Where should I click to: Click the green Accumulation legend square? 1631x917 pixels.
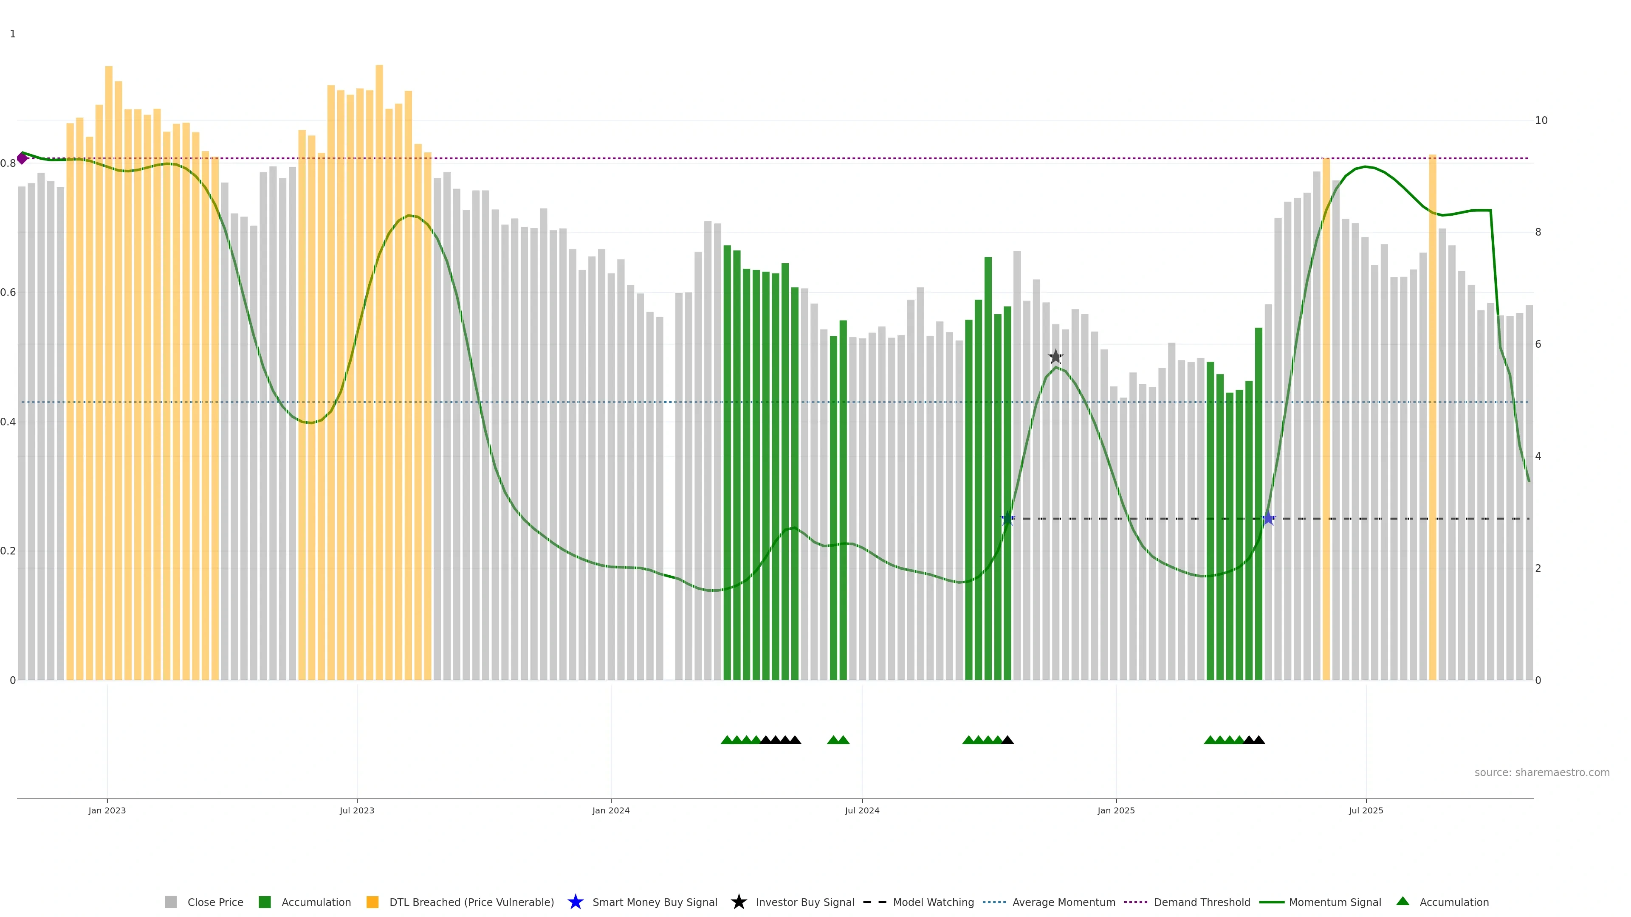(265, 902)
